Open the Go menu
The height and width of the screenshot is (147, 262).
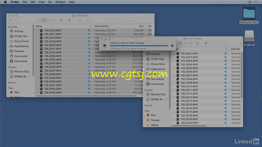[x=50, y=2]
